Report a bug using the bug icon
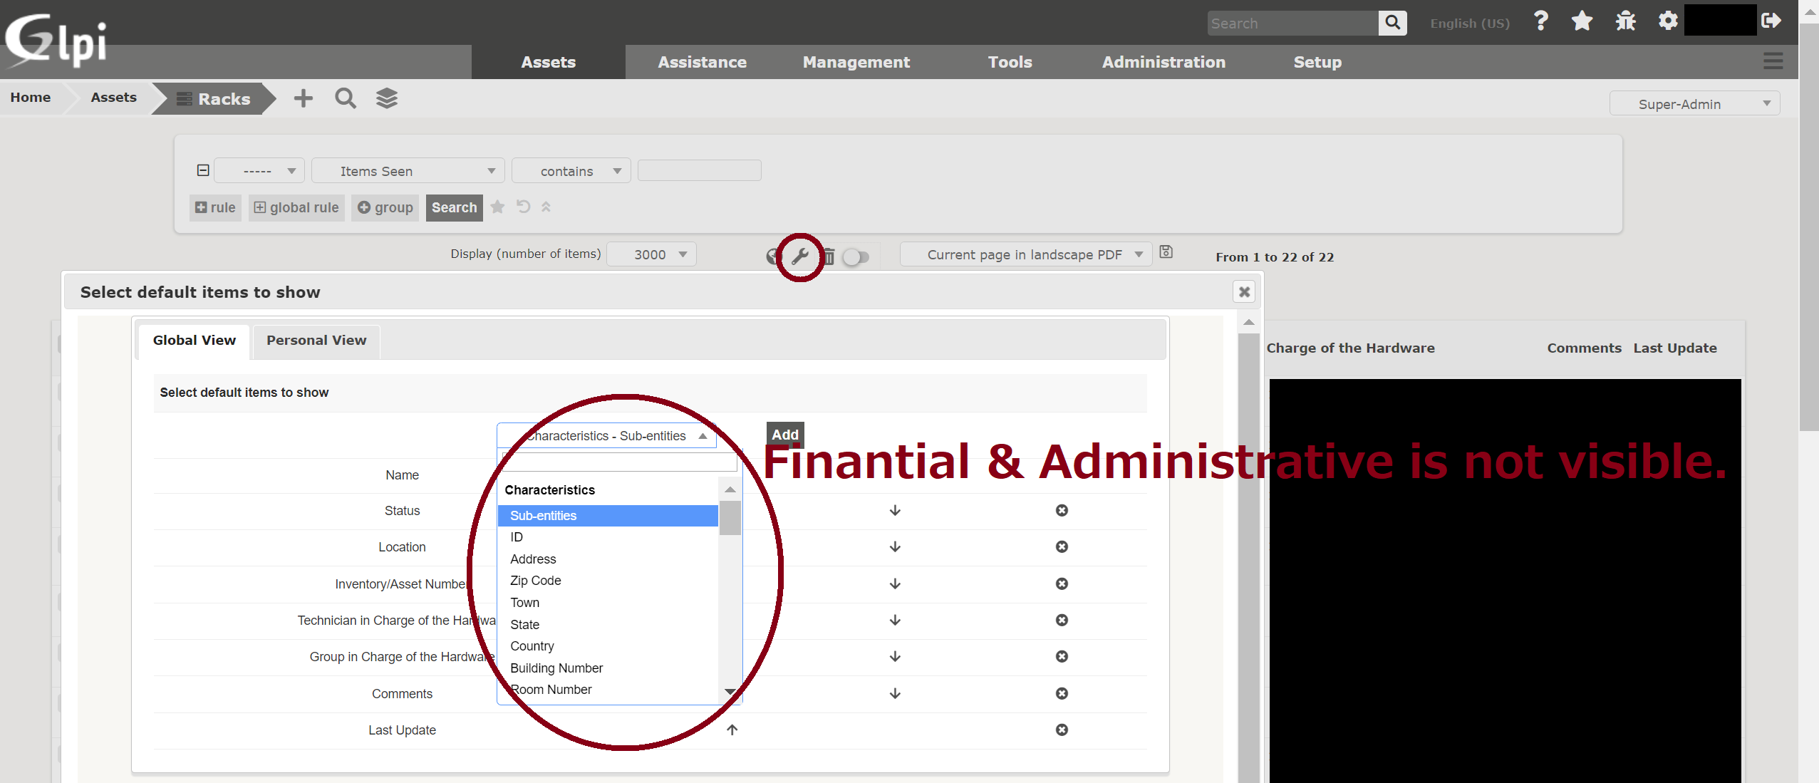1819x783 pixels. point(1625,21)
